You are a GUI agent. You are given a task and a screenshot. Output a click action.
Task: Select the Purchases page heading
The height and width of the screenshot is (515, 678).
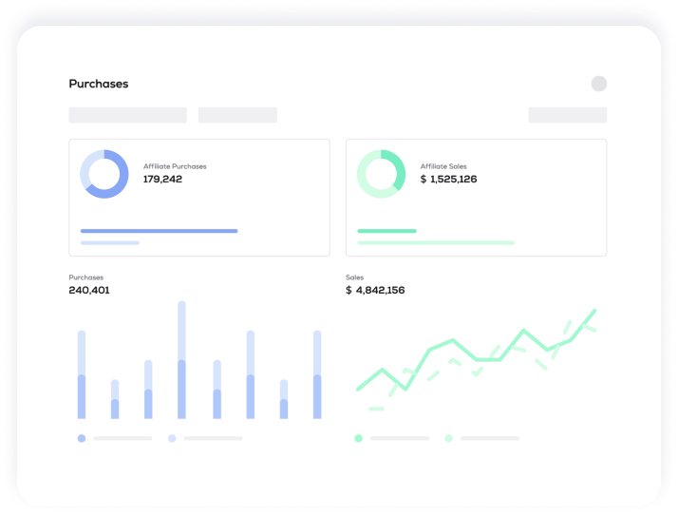pyautogui.click(x=98, y=84)
